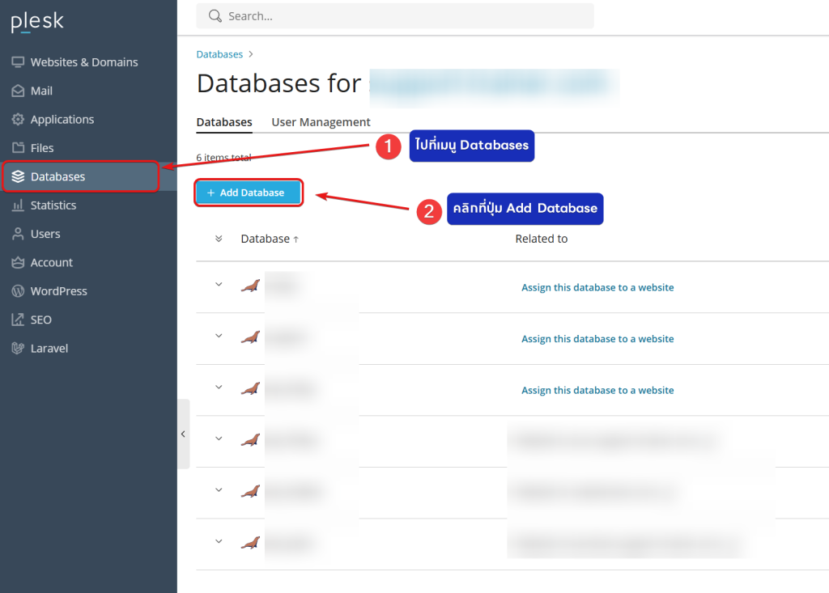This screenshot has height=593, width=829.
Task: Open the Users menu item
Action: [45, 234]
